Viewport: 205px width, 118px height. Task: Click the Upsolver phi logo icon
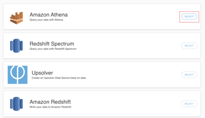(x=17, y=75)
